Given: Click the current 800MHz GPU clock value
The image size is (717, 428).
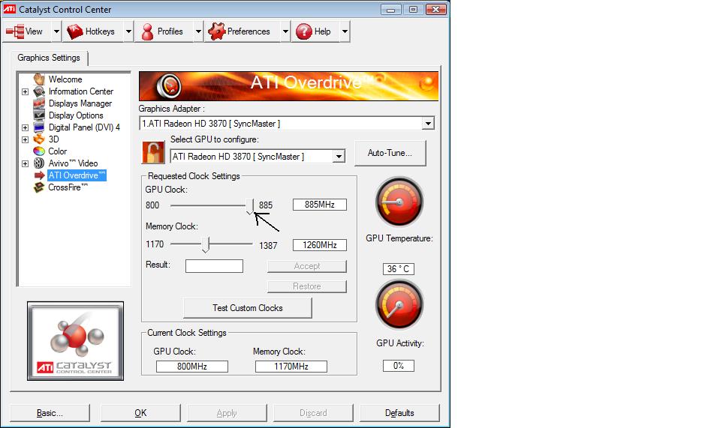Looking at the screenshot, I should click(x=192, y=367).
